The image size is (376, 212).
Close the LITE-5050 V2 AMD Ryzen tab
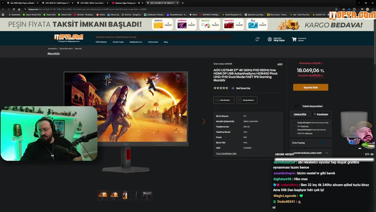point(73,3)
